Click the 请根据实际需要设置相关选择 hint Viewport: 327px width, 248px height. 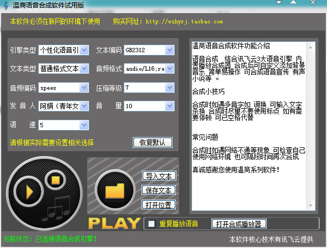(x=52, y=142)
